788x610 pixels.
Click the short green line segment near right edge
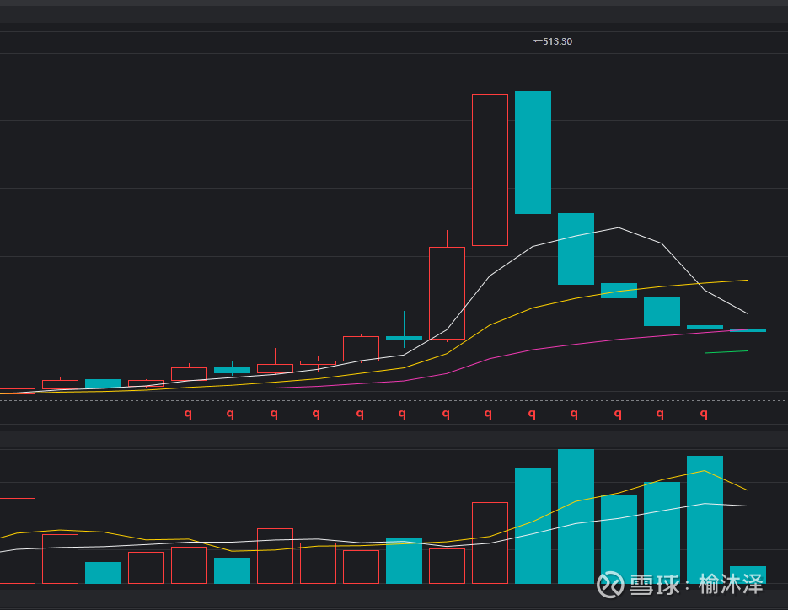(x=726, y=351)
